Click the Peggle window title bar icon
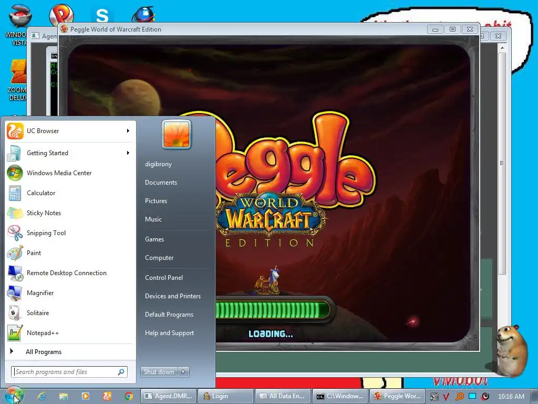 point(64,29)
